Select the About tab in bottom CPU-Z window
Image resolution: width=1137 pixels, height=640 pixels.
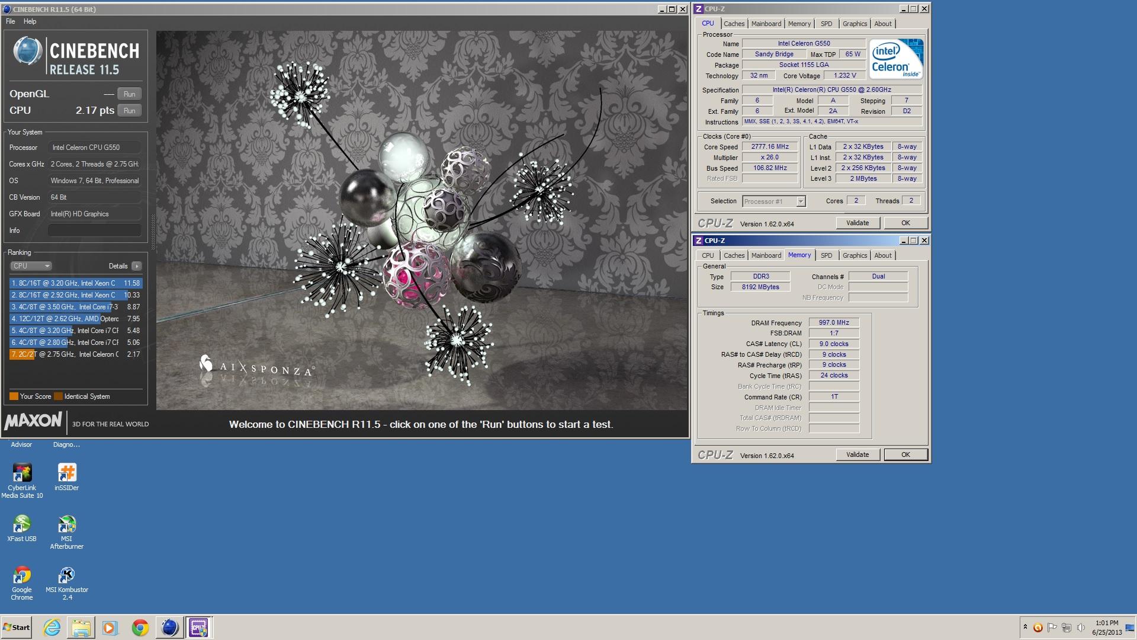(883, 255)
